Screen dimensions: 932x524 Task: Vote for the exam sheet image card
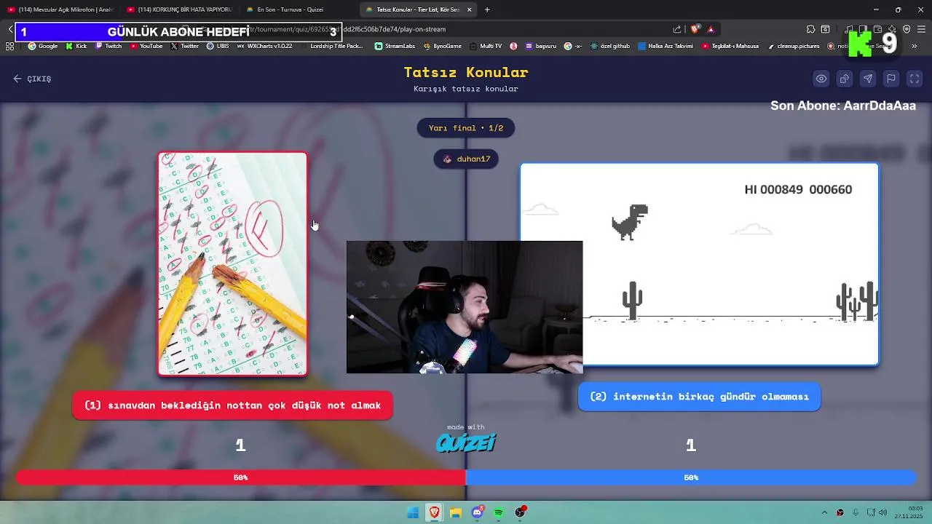233,263
